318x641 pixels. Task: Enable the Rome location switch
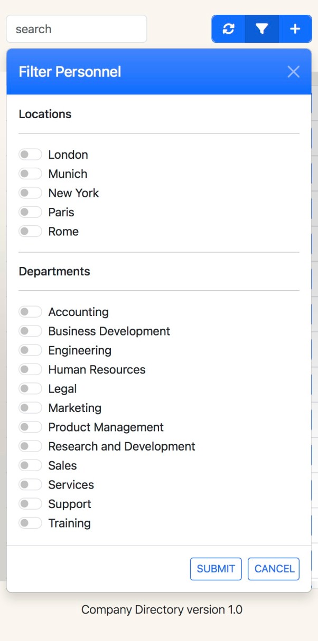(x=30, y=231)
